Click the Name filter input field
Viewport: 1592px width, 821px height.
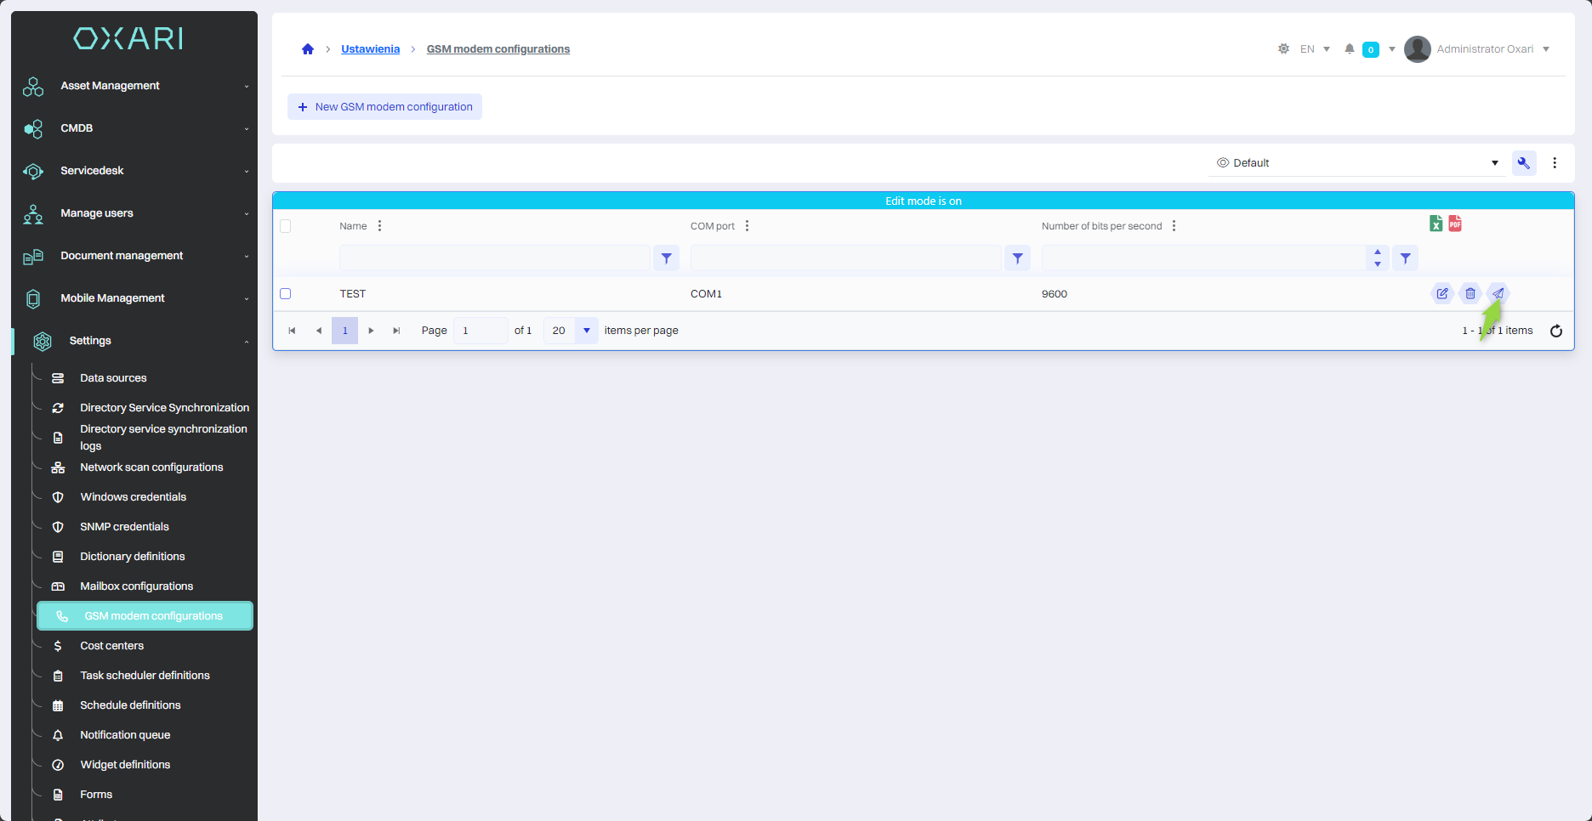[x=494, y=258]
